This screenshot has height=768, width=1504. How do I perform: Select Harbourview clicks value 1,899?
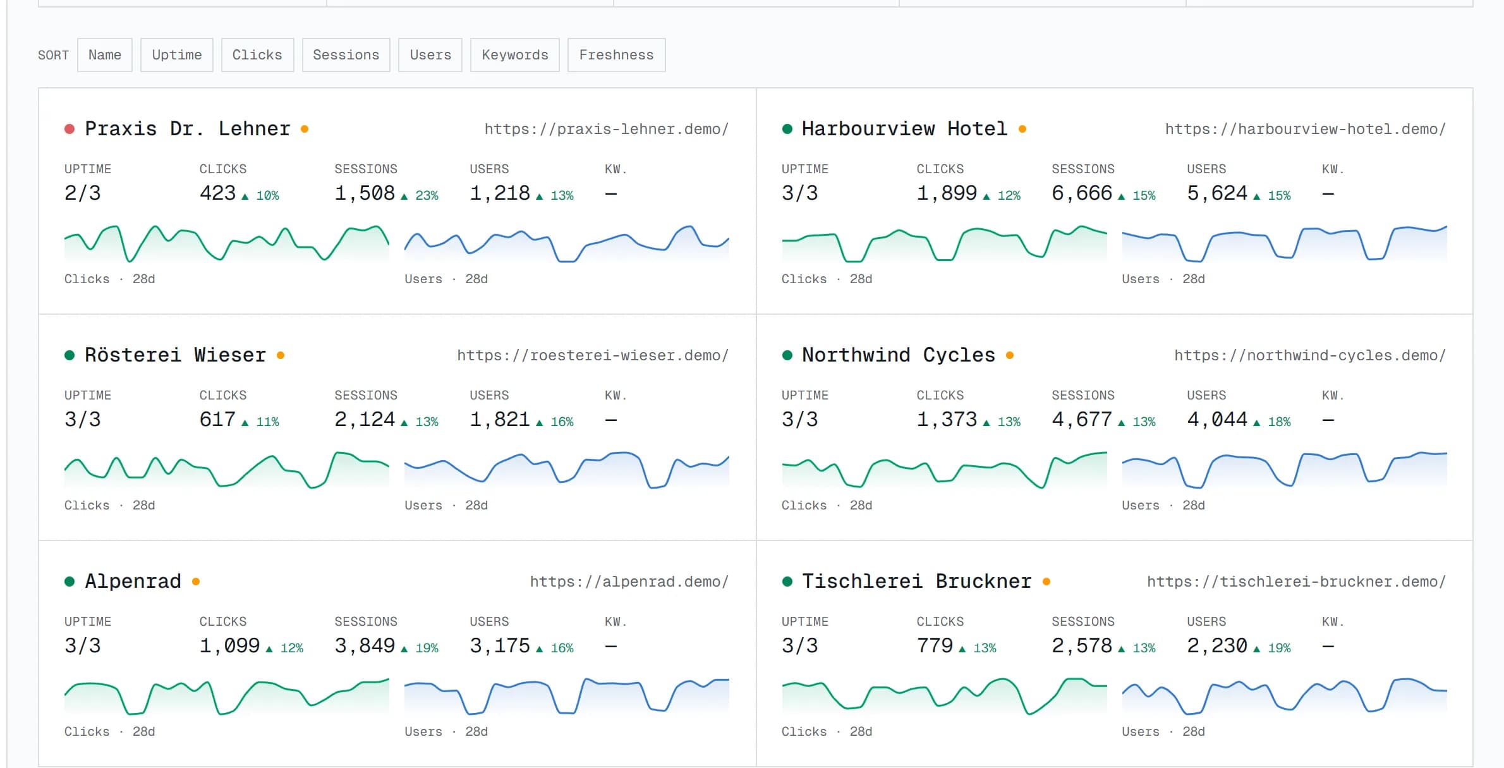coord(947,193)
